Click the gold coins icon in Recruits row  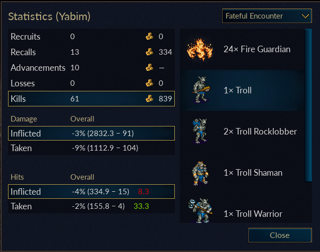click(x=149, y=36)
